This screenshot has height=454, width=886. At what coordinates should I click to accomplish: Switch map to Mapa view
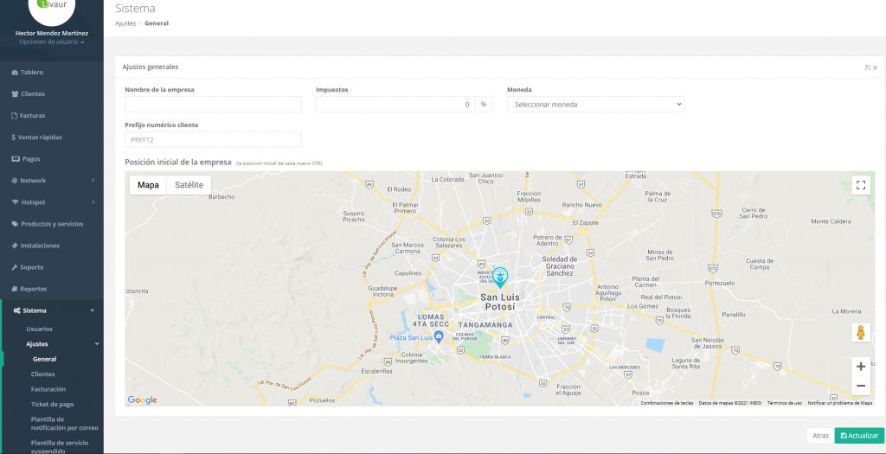148,185
